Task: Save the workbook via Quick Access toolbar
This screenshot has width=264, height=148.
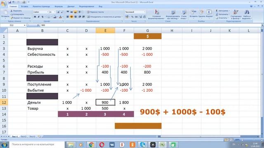Action: click(10, 2)
